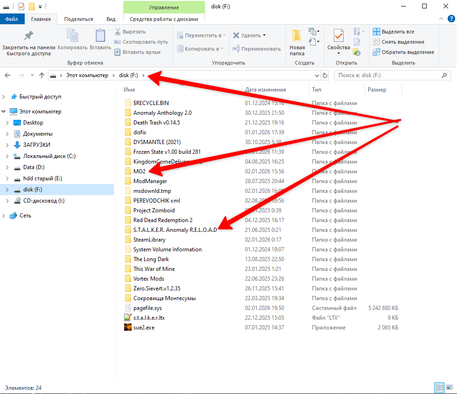This screenshot has height=394, width=457.
Task: Click Этот компьютер in the address bar
Action: coord(87,75)
